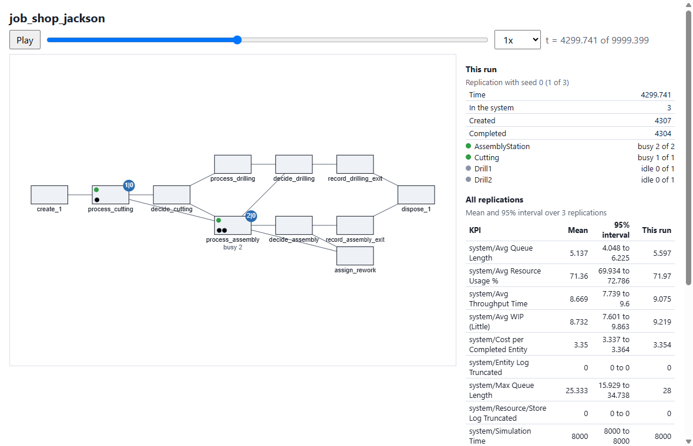Click the 2|0 badge on process_assembly

(x=251, y=216)
